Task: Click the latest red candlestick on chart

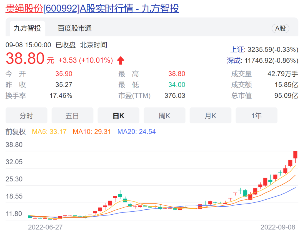Action: (x=295, y=155)
